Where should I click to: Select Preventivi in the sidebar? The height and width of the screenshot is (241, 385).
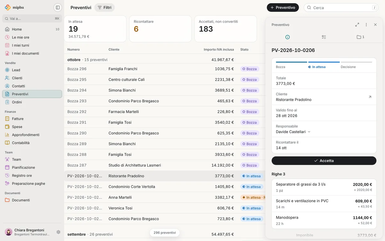[32, 94]
